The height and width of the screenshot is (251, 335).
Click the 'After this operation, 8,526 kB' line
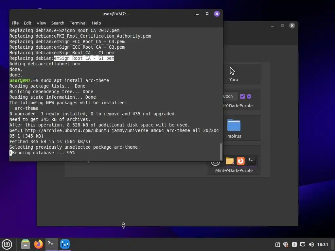pyautogui.click(x=99, y=125)
